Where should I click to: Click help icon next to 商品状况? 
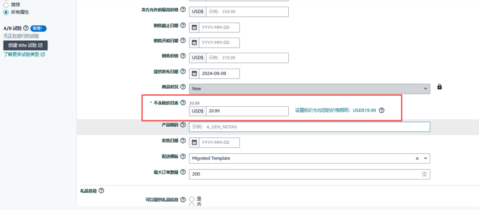coord(183,87)
